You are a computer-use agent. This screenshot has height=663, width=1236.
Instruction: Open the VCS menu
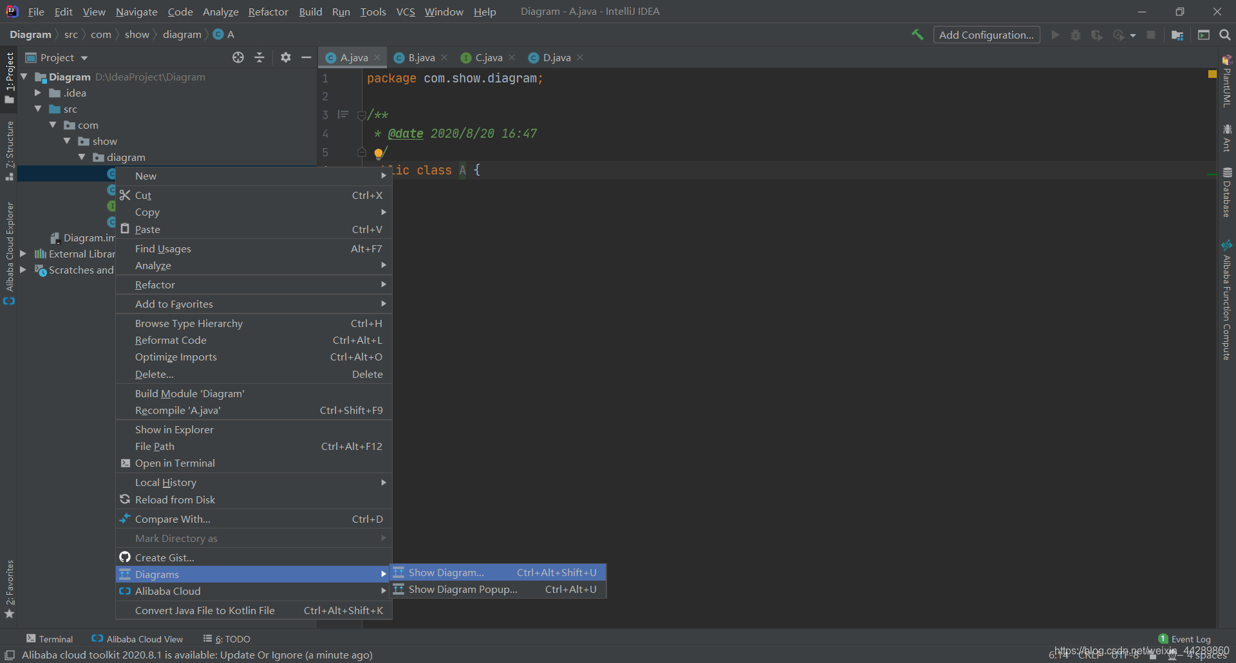coord(406,12)
